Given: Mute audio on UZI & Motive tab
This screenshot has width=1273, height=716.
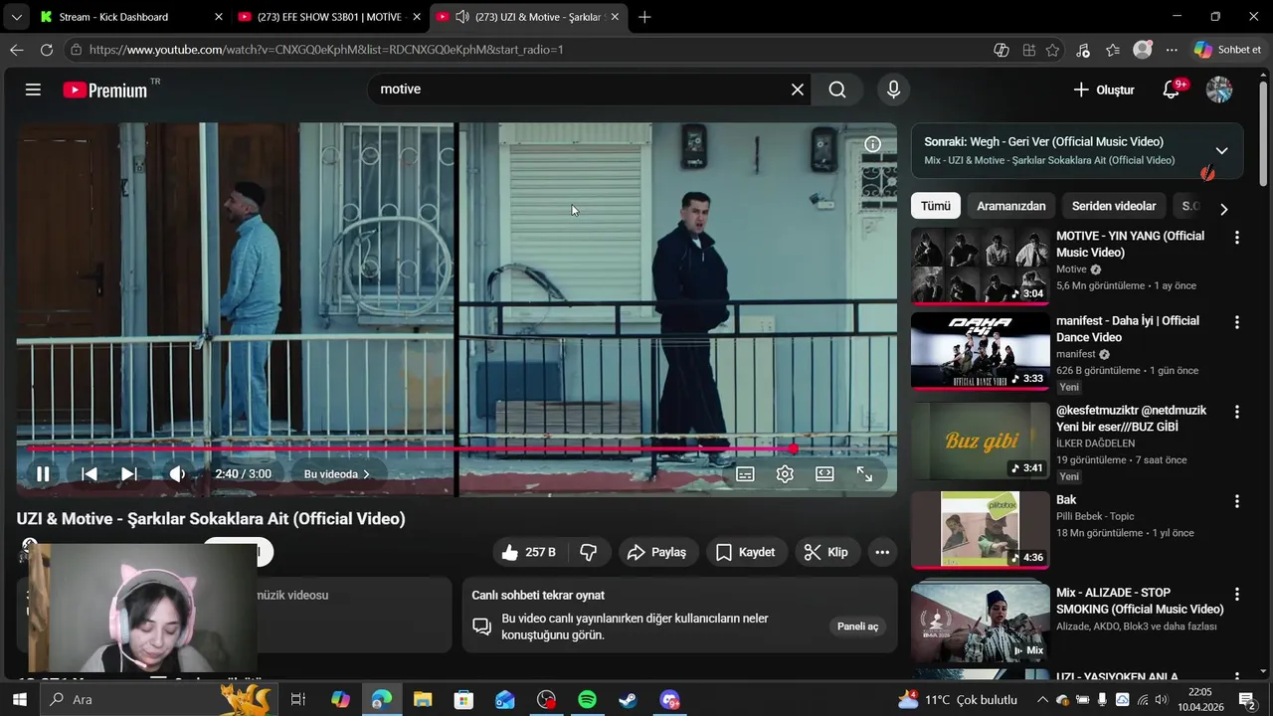Looking at the screenshot, I should coord(462,17).
